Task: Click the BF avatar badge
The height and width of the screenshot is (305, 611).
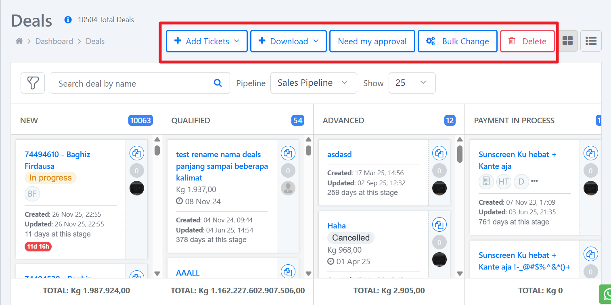Action: [32, 194]
